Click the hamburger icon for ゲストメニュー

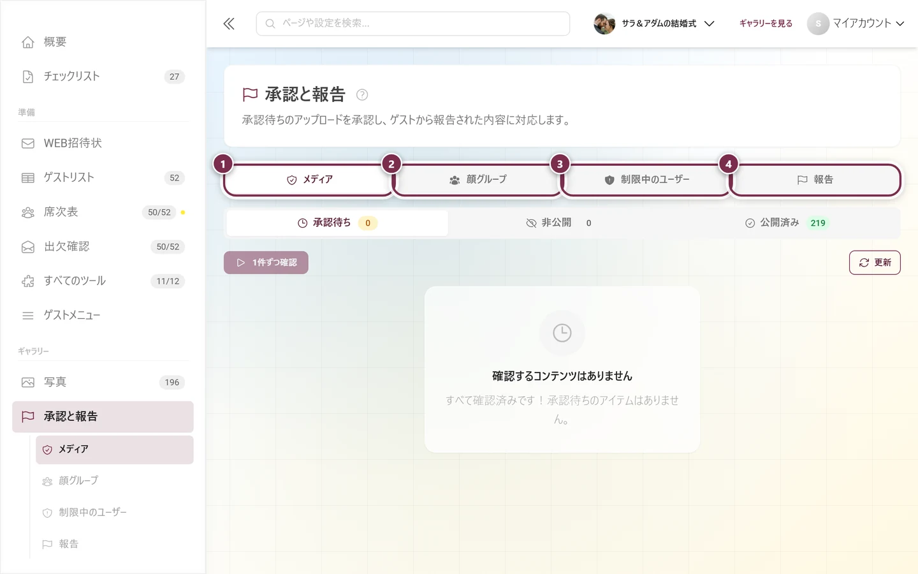(28, 316)
